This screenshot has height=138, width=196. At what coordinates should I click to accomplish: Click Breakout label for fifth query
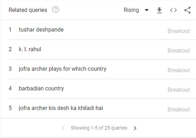(179, 110)
